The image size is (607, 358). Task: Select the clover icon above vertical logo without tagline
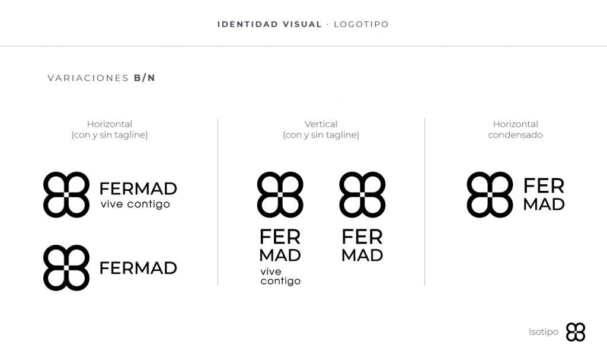(362, 194)
